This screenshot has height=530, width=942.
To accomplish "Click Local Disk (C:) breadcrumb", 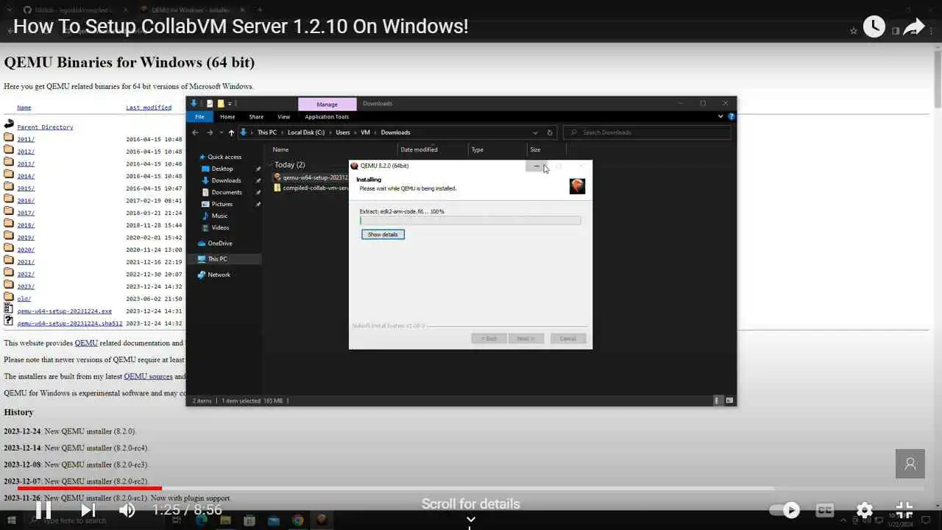I will point(306,132).
